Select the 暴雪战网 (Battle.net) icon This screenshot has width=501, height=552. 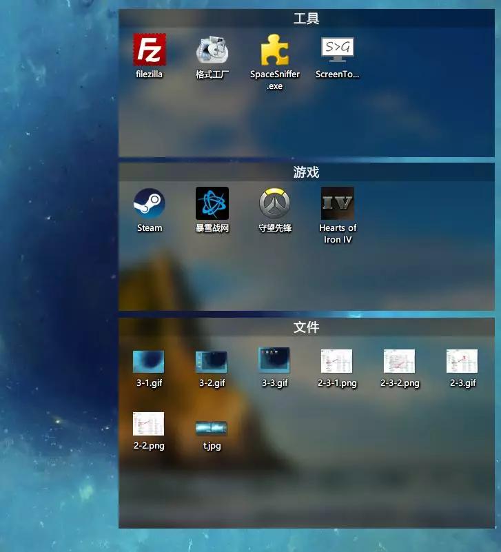coord(212,204)
